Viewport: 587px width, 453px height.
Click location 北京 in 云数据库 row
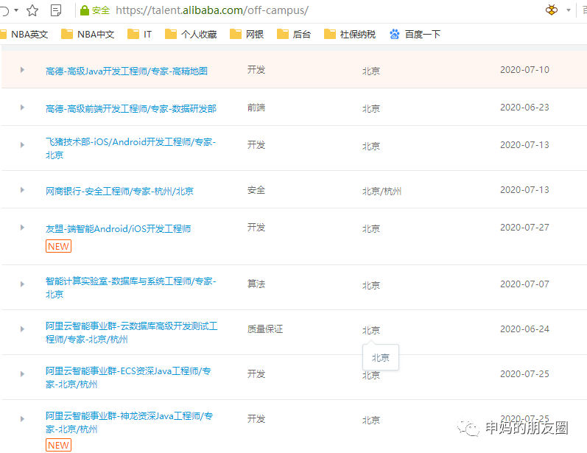coord(371,331)
